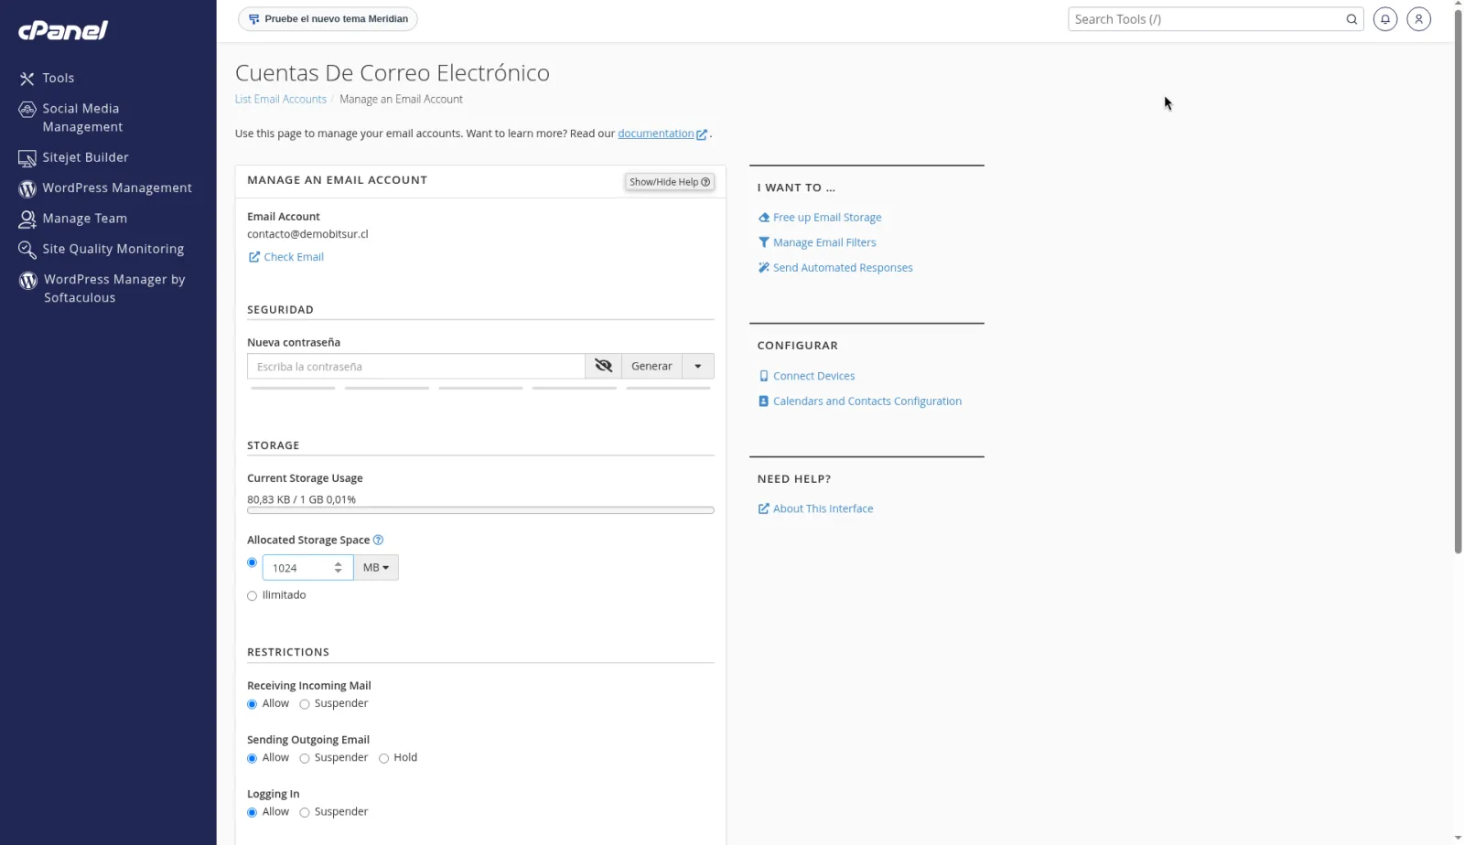Select Suspender for Sending Outgoing Email
Screen dimensions: 1464x845
click(x=305, y=758)
